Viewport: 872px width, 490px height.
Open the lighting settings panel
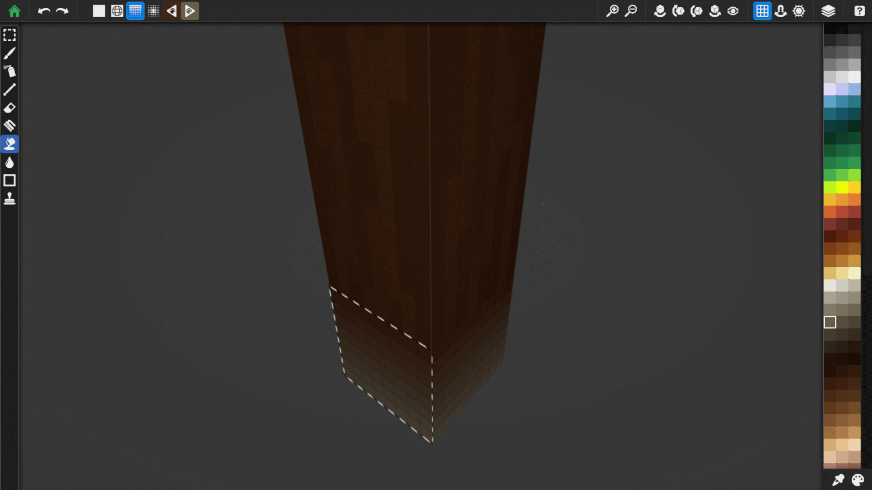(799, 11)
